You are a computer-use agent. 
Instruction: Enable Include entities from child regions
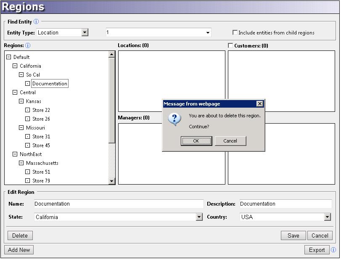(235, 33)
